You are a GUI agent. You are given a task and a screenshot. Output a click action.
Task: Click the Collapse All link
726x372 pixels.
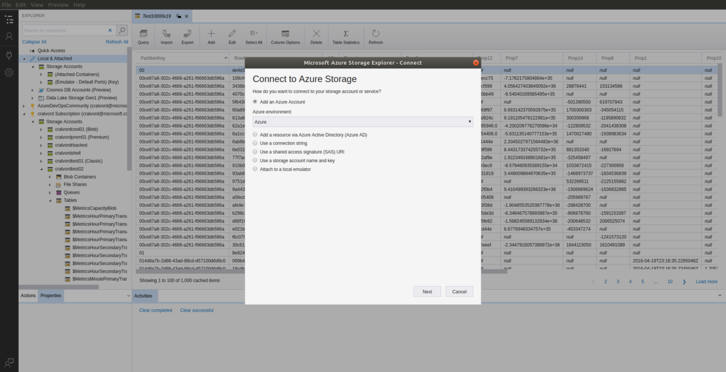[34, 42]
